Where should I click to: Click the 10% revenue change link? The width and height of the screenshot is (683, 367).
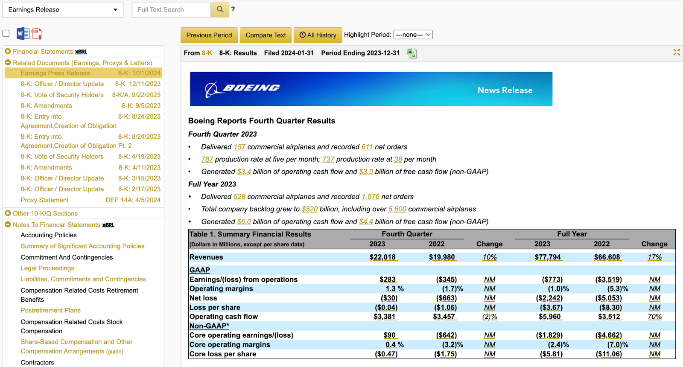pyautogui.click(x=490, y=257)
